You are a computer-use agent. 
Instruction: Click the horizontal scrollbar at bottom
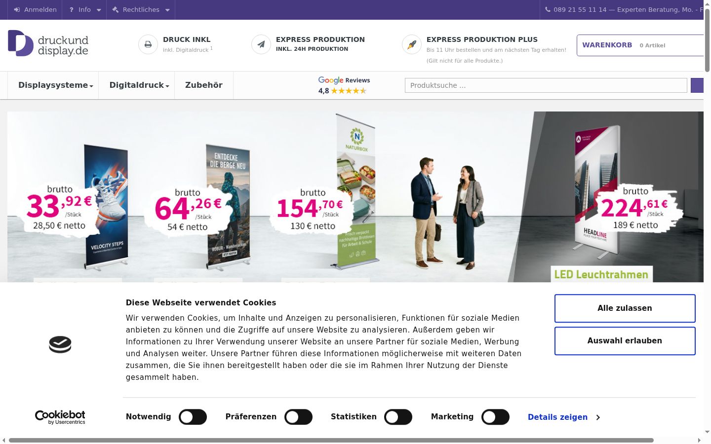pyautogui.click(x=331, y=440)
